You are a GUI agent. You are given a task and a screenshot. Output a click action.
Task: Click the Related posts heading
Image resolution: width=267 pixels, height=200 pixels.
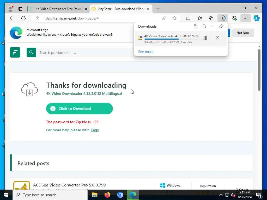point(33,163)
